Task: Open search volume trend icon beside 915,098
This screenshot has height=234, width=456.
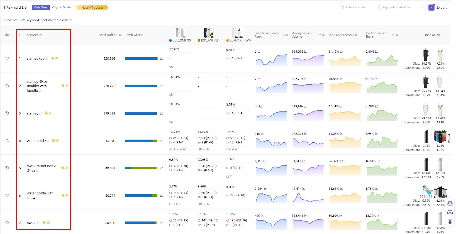Action: pos(306,51)
